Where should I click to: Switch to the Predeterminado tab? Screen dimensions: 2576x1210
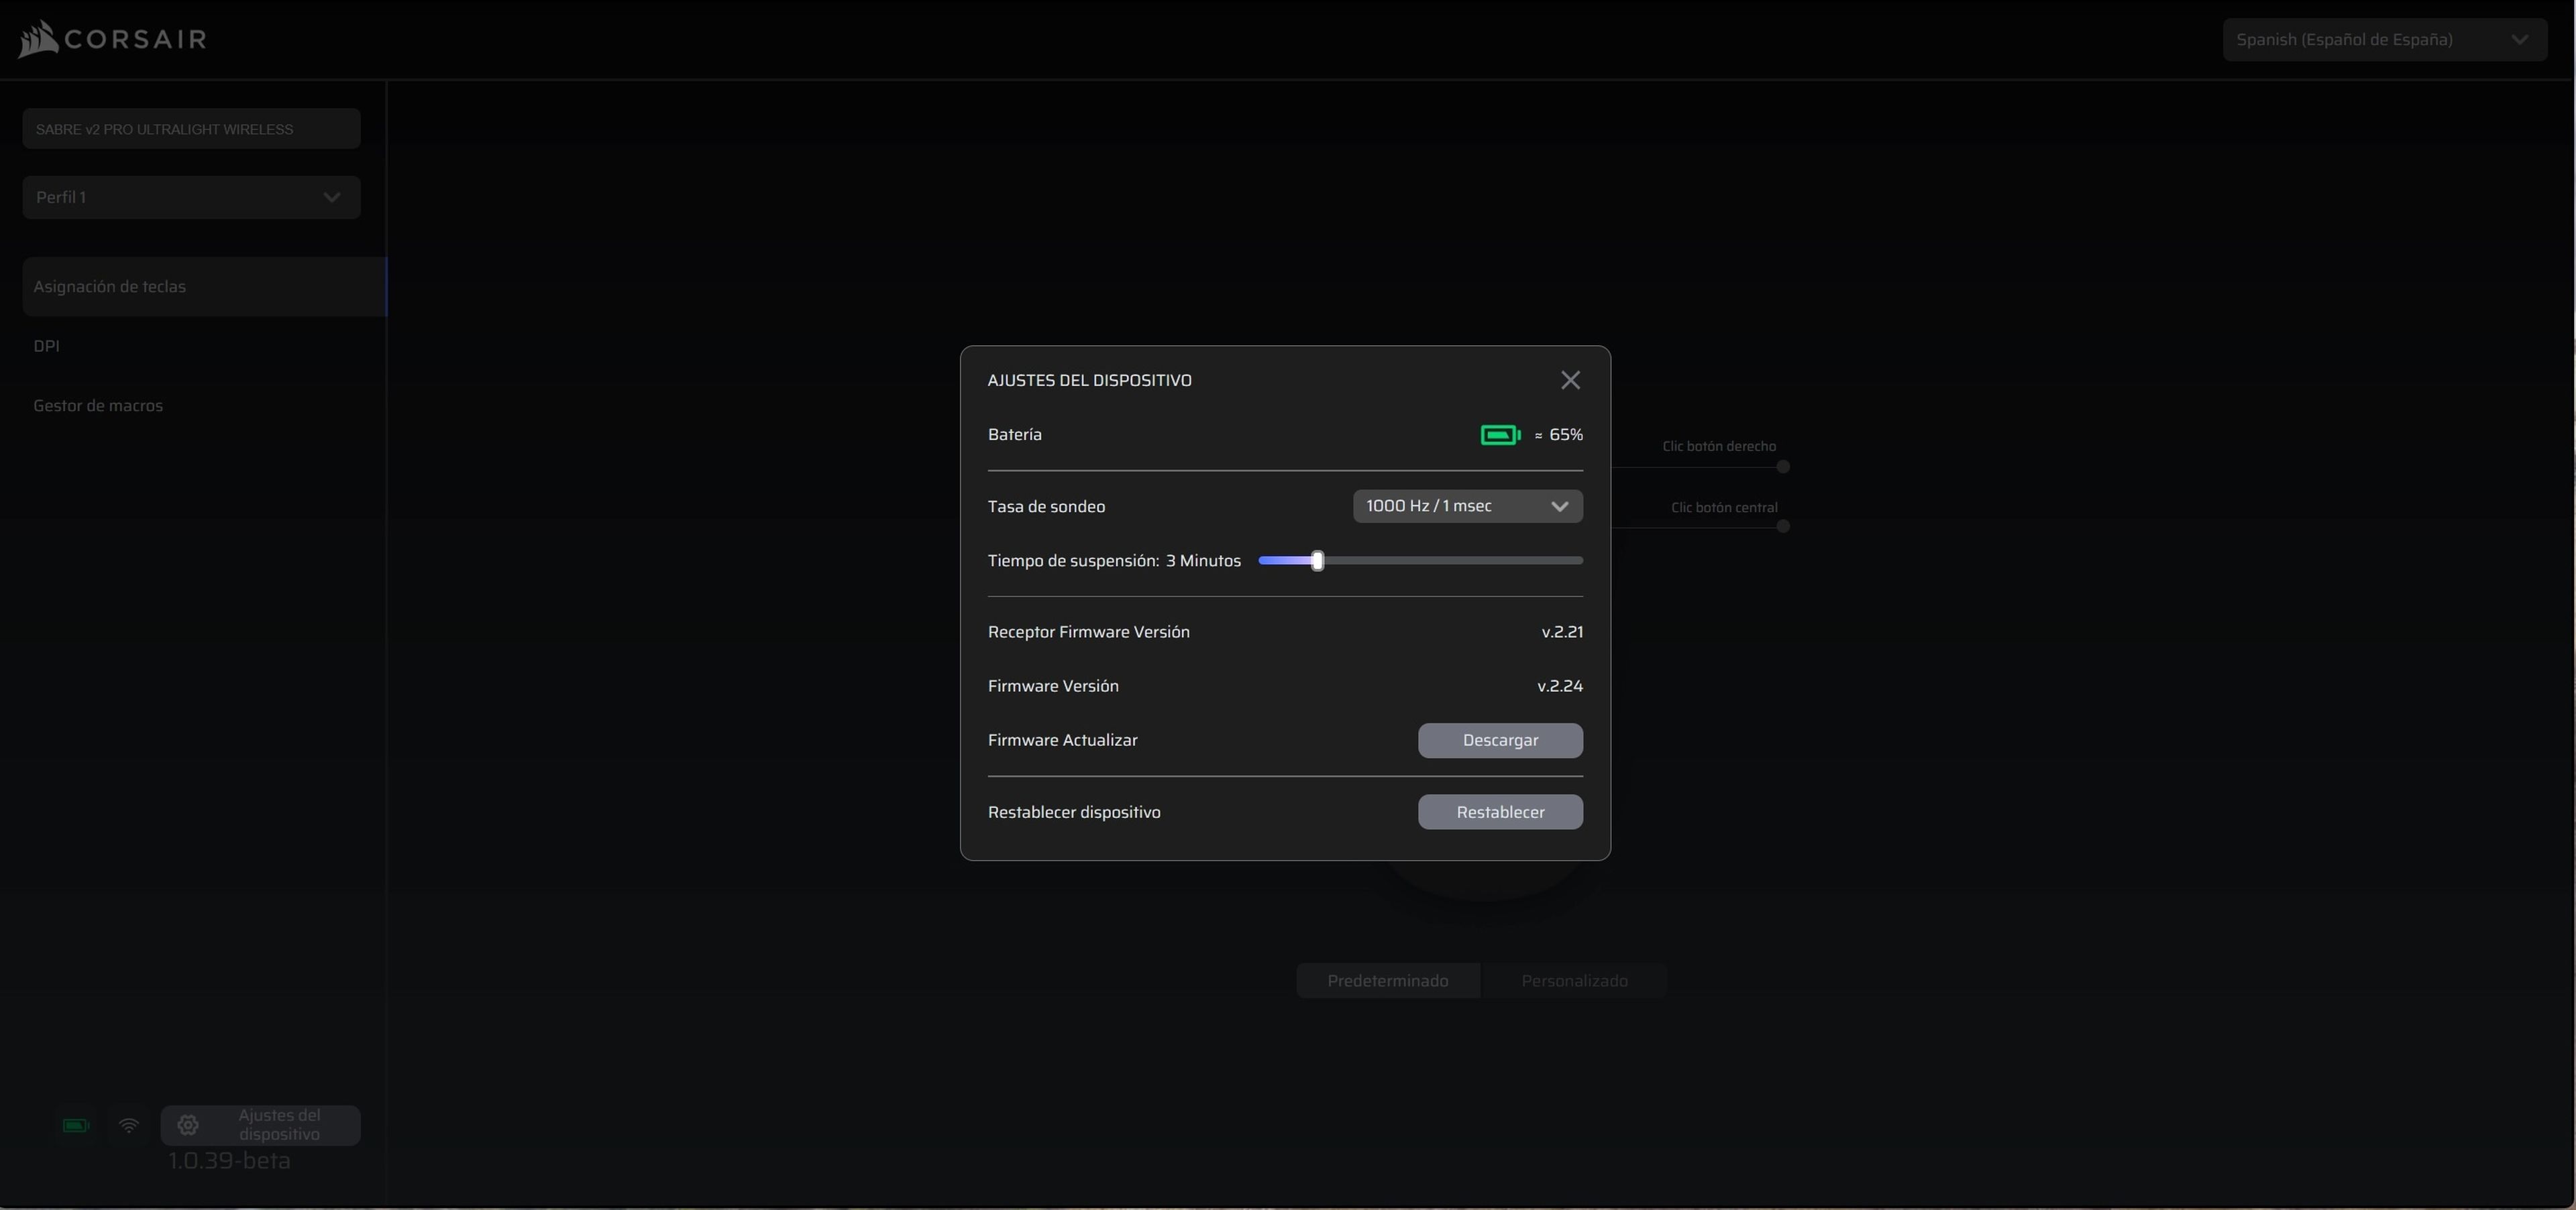coord(1387,981)
